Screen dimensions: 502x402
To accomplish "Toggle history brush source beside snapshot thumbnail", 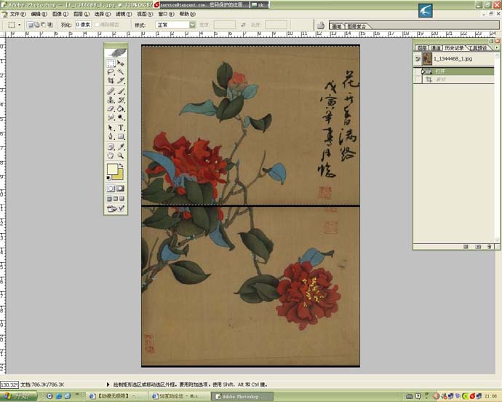I will [418, 59].
